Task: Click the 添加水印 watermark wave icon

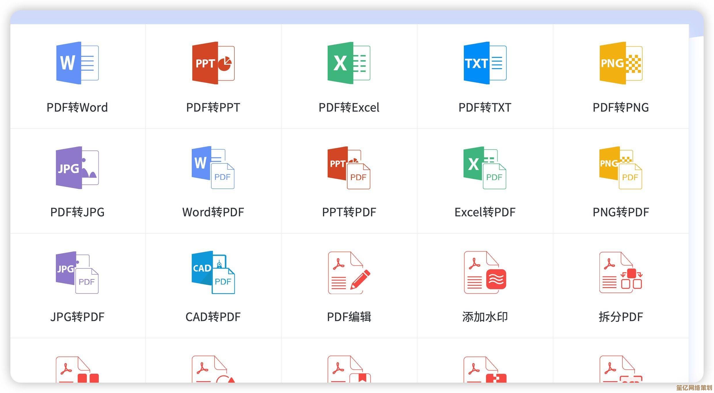Action: point(485,272)
